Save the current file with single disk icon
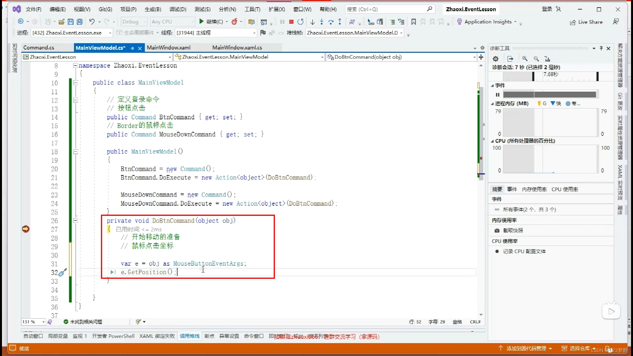 coord(71,22)
